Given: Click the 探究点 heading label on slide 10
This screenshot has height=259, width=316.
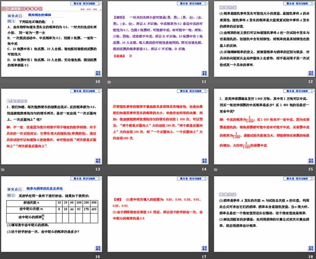Looking at the screenshot, I should click(15, 16).
